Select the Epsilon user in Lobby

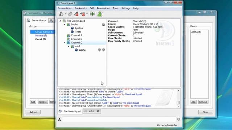tap(79, 28)
